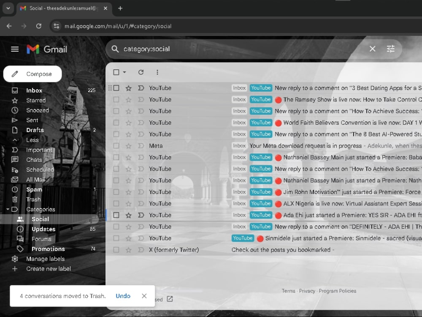Open the Snoozed folder
Screen dimensions: 422x317
click(38, 110)
